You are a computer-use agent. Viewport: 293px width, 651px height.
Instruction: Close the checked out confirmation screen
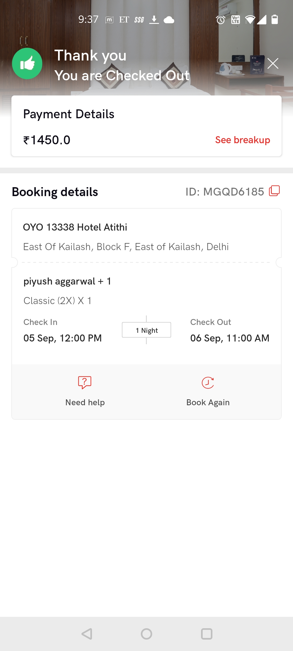tap(273, 63)
